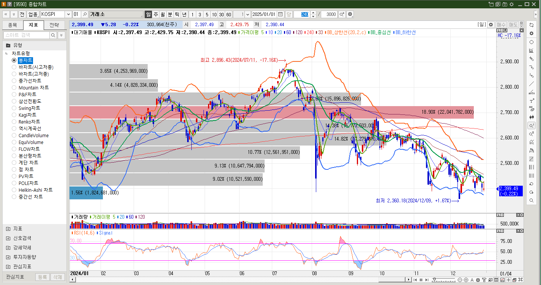Select the 일 (daily) period button

[148, 14]
